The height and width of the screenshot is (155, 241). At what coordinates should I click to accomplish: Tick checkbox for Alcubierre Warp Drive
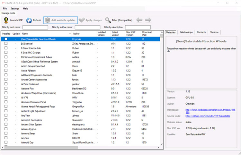pos(6,93)
